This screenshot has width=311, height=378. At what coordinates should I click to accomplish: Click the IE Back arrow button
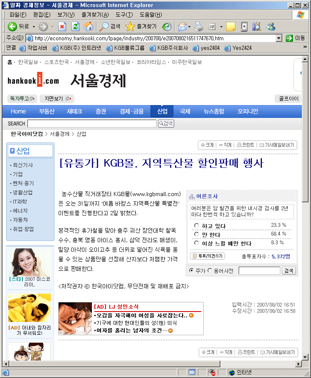click(12, 27)
